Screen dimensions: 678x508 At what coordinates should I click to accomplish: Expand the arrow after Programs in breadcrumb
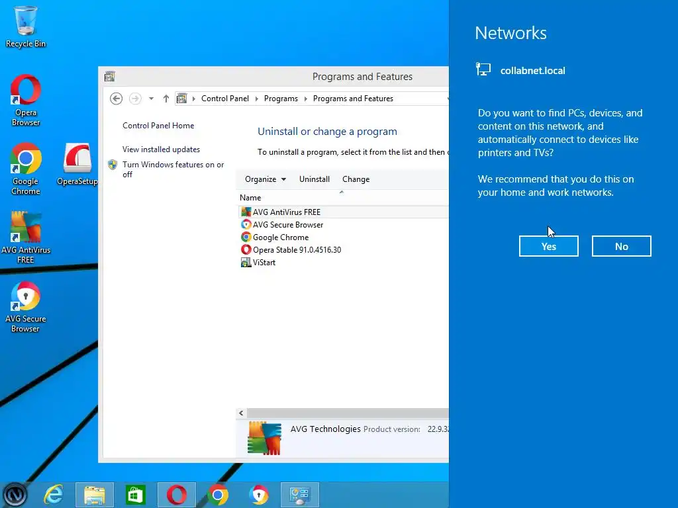point(305,99)
